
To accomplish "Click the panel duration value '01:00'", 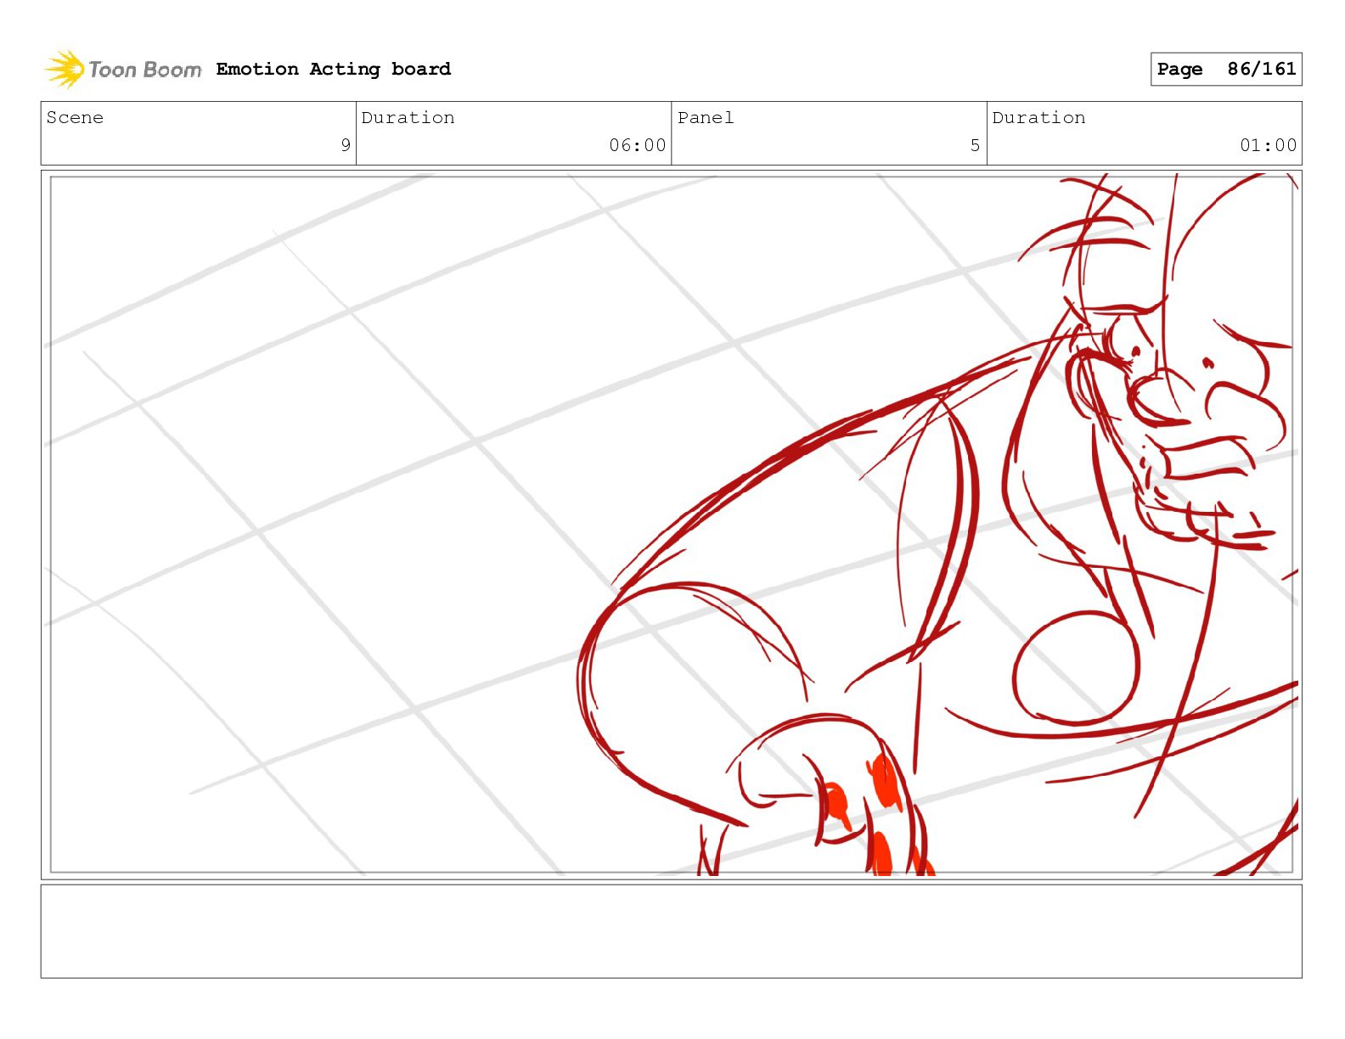I will [1268, 145].
